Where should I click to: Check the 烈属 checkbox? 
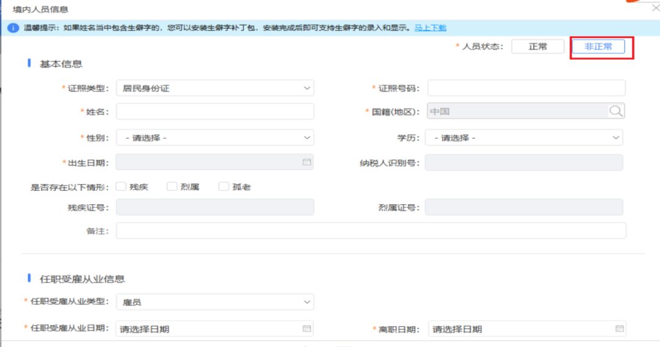click(x=172, y=187)
